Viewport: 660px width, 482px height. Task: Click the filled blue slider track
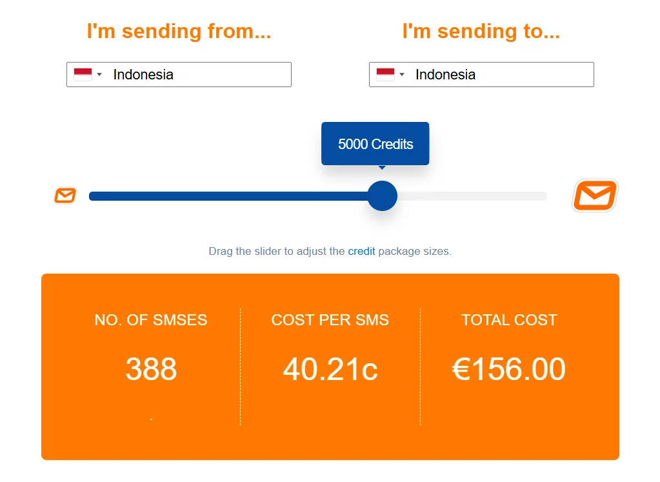pos(226,196)
